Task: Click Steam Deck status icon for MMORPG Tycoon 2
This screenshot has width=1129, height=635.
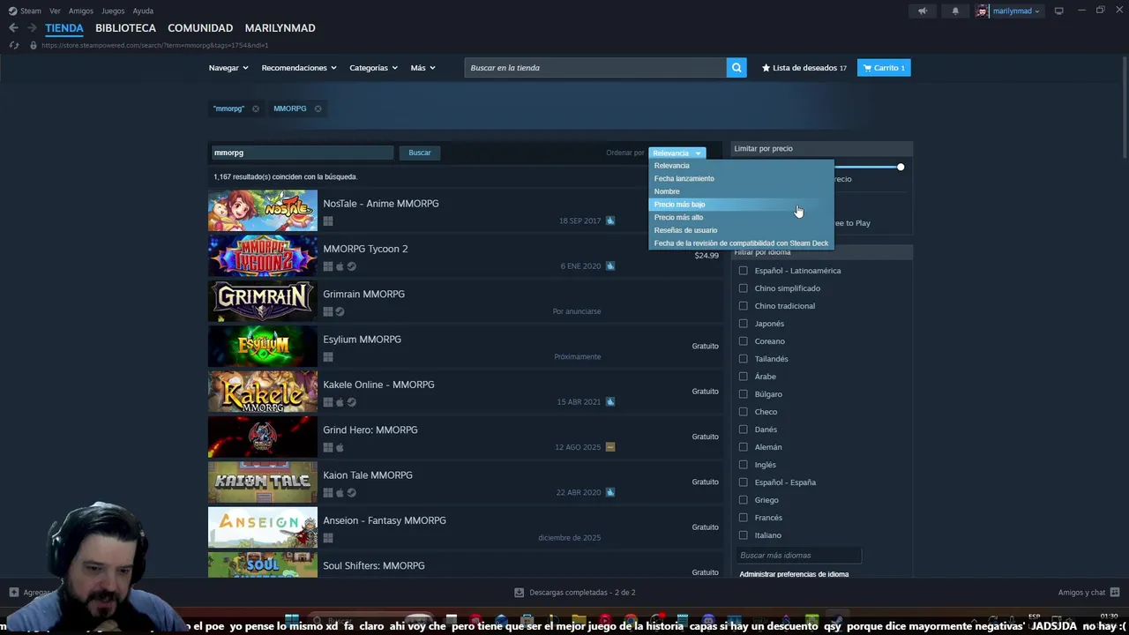Action: click(609, 265)
